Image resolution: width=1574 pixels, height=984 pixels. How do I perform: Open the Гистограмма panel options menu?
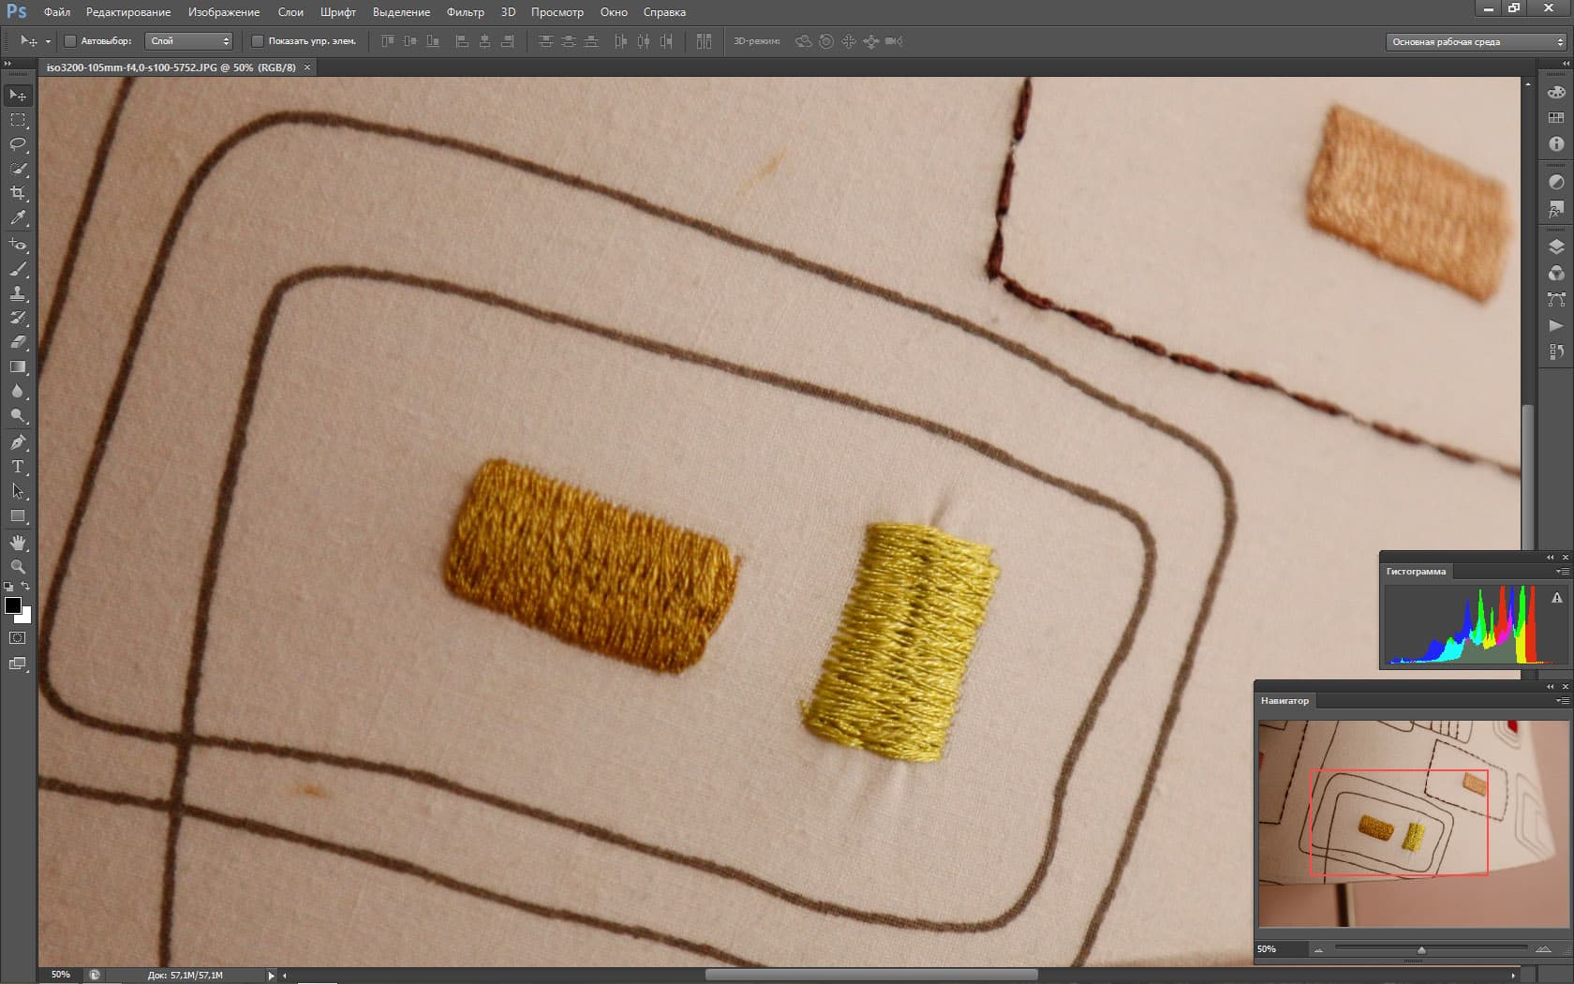point(1561,572)
